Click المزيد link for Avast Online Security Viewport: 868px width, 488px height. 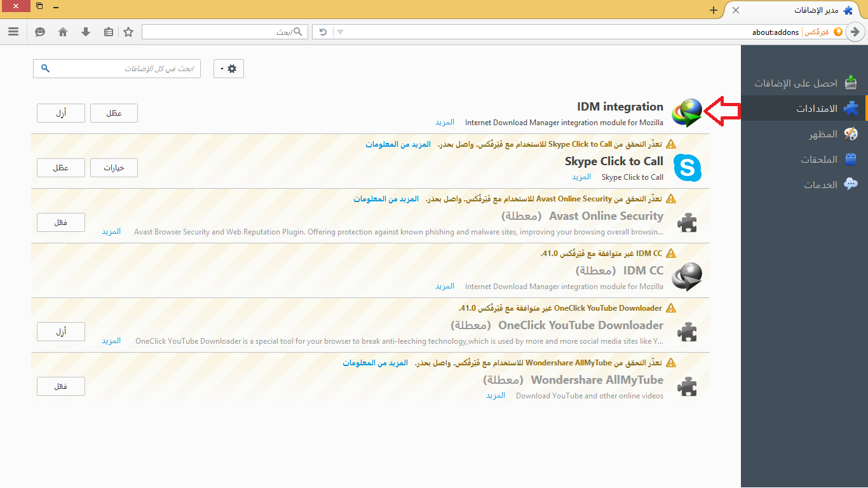point(111,231)
